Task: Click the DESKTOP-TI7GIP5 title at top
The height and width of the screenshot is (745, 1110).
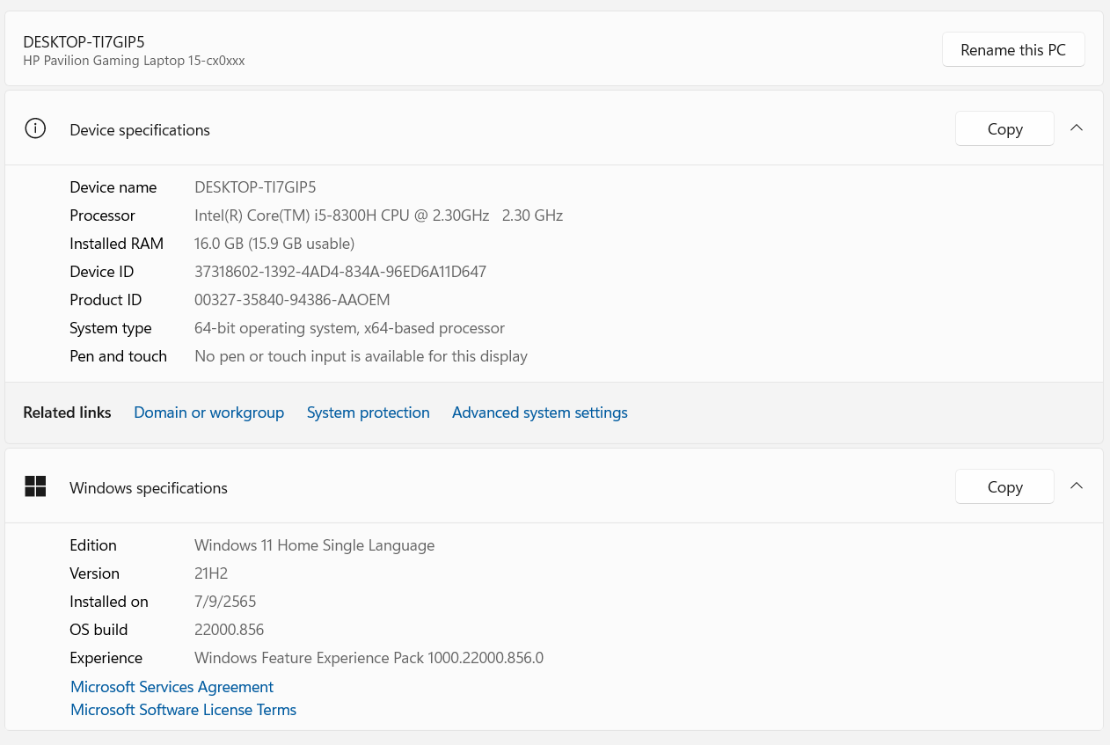Action: point(84,42)
